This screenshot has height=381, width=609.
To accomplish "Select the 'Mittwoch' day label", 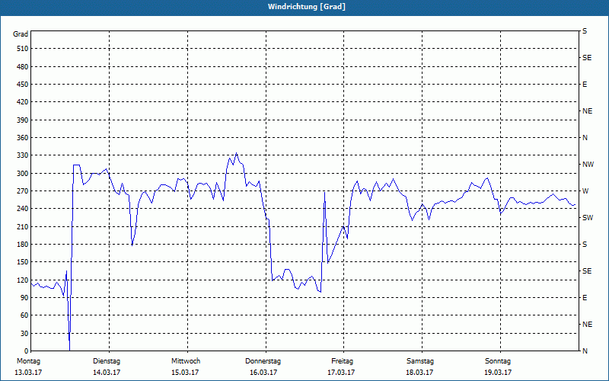I will tap(186, 361).
